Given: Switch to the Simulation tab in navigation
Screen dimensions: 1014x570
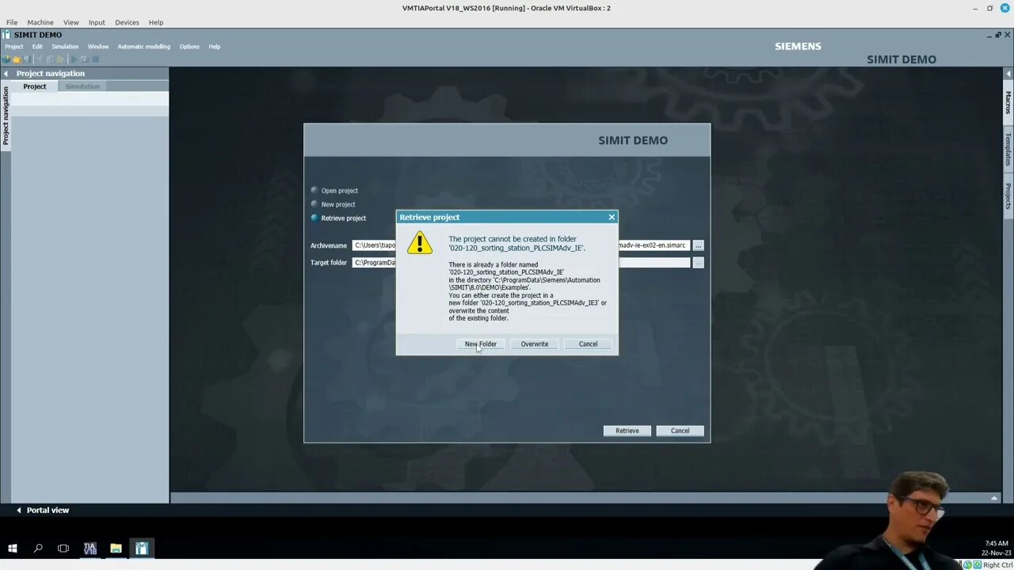Looking at the screenshot, I should point(82,86).
